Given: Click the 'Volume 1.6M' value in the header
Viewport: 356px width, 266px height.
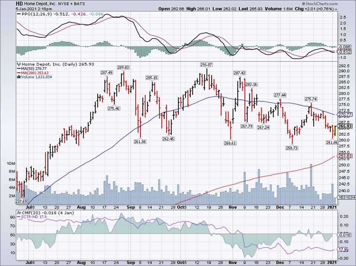Looking at the screenshot, I should click(279, 9).
